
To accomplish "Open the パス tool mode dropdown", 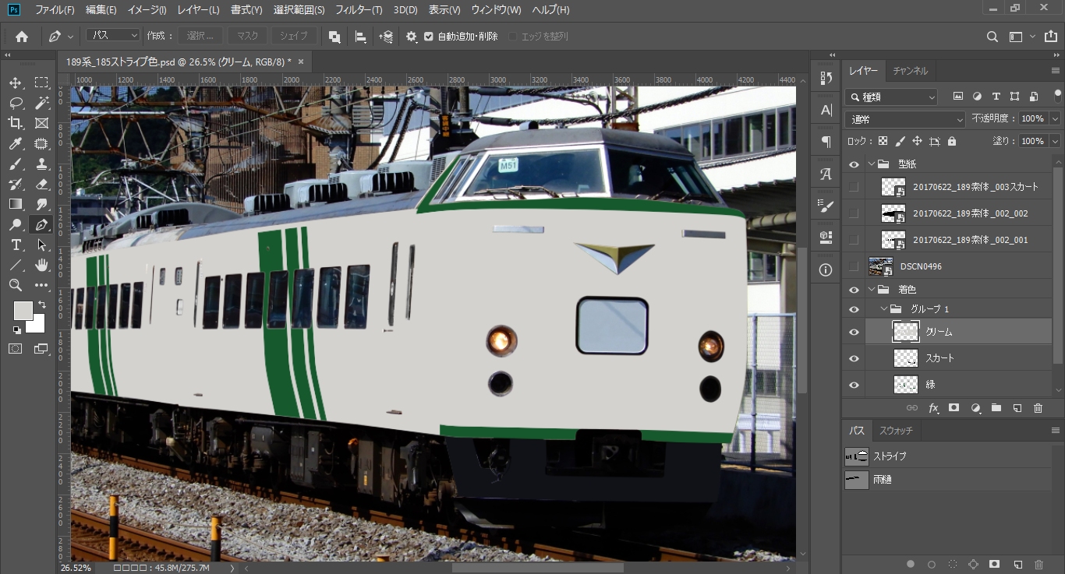I will click(x=113, y=36).
